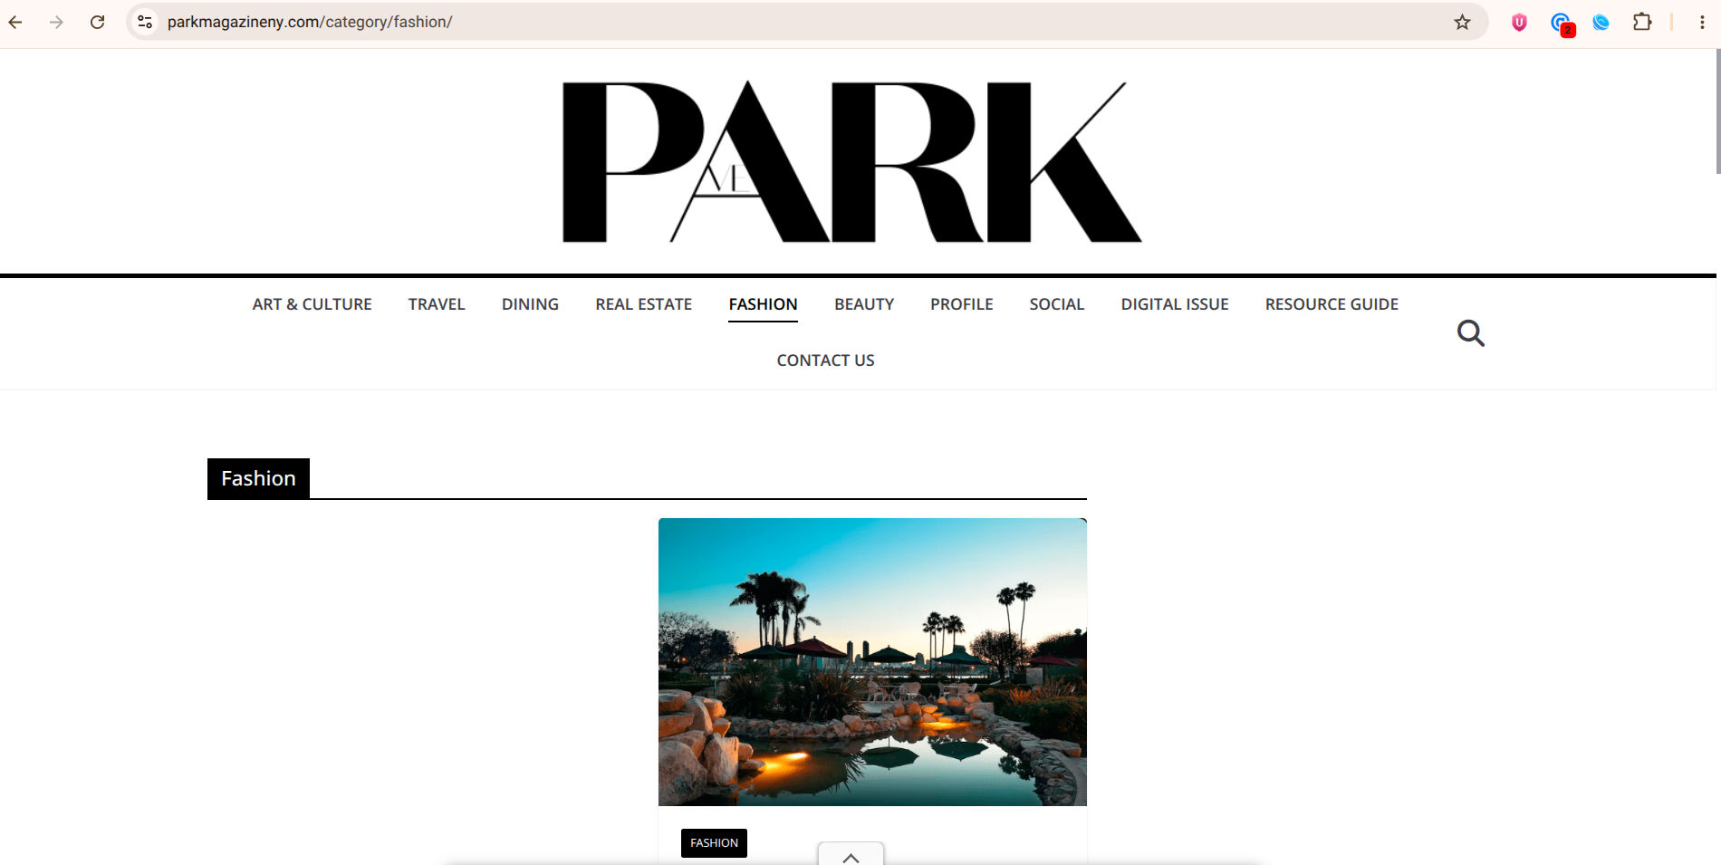Reload the current page
1721x865 pixels.
point(98,22)
